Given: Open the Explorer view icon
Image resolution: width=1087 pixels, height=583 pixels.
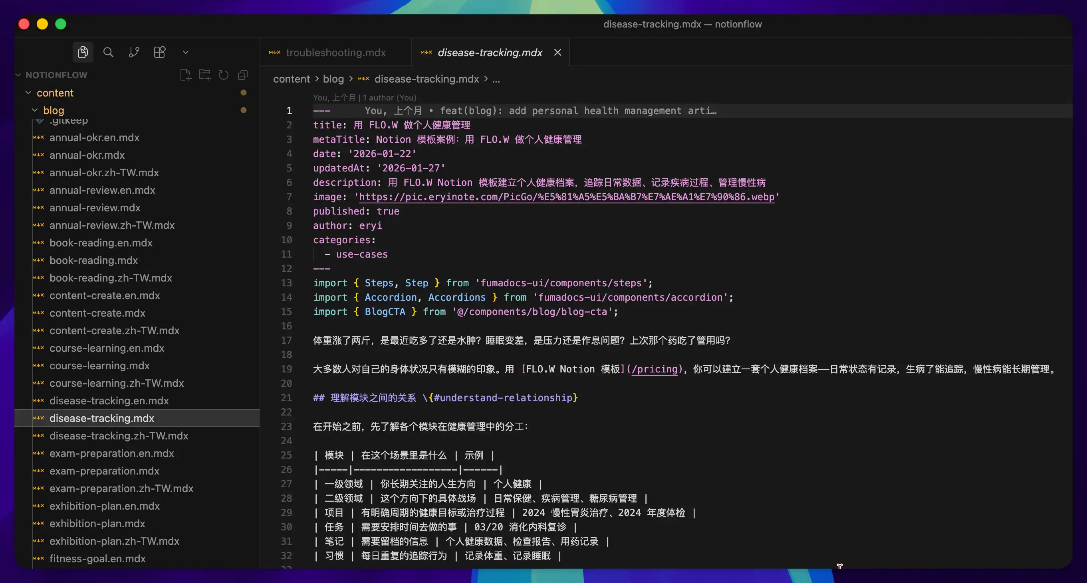Looking at the screenshot, I should pyautogui.click(x=83, y=52).
